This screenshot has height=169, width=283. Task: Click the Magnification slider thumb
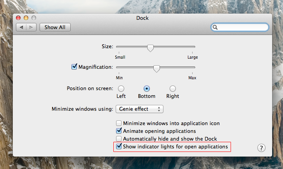[156, 68]
